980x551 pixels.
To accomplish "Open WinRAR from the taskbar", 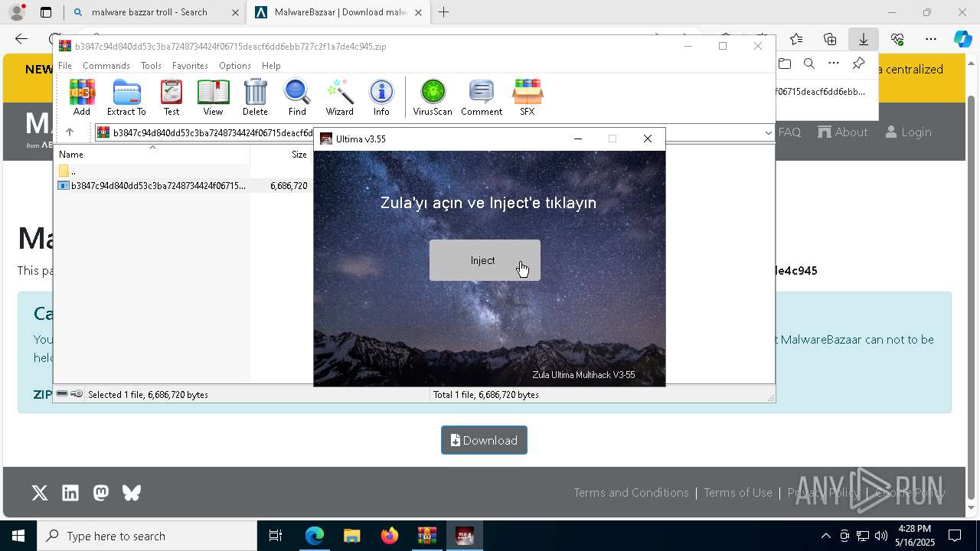I will 426,536.
